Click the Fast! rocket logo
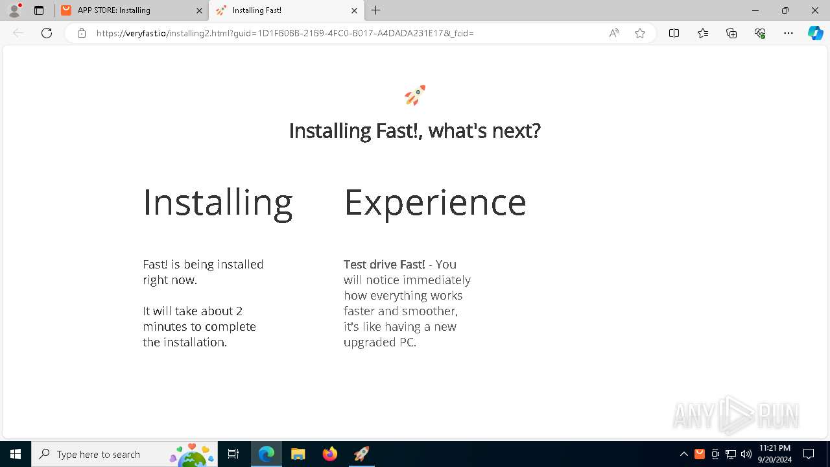 point(415,95)
